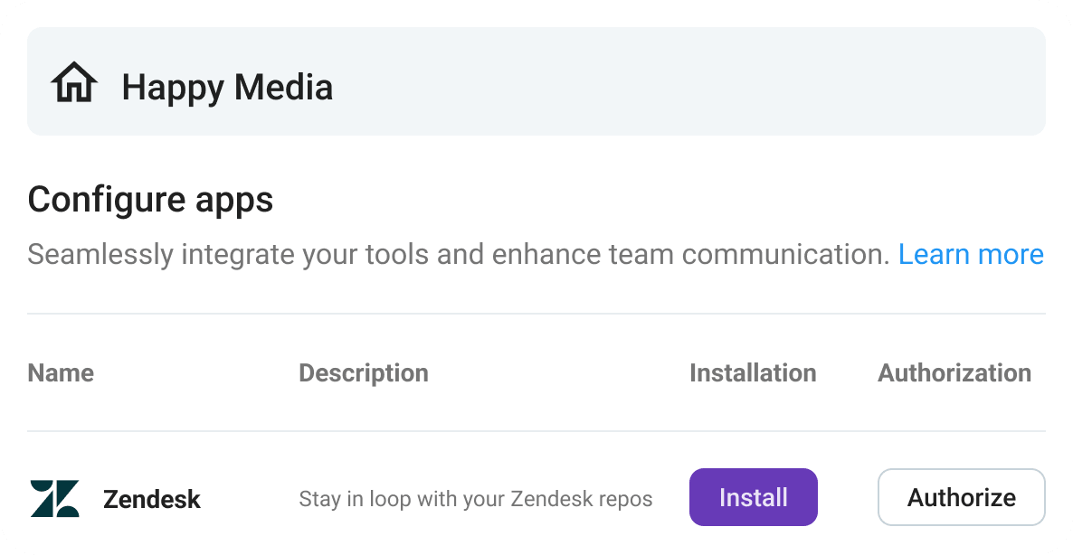The height and width of the screenshot is (555, 1073).
Task: Install the Zendesk app
Action: point(753,496)
